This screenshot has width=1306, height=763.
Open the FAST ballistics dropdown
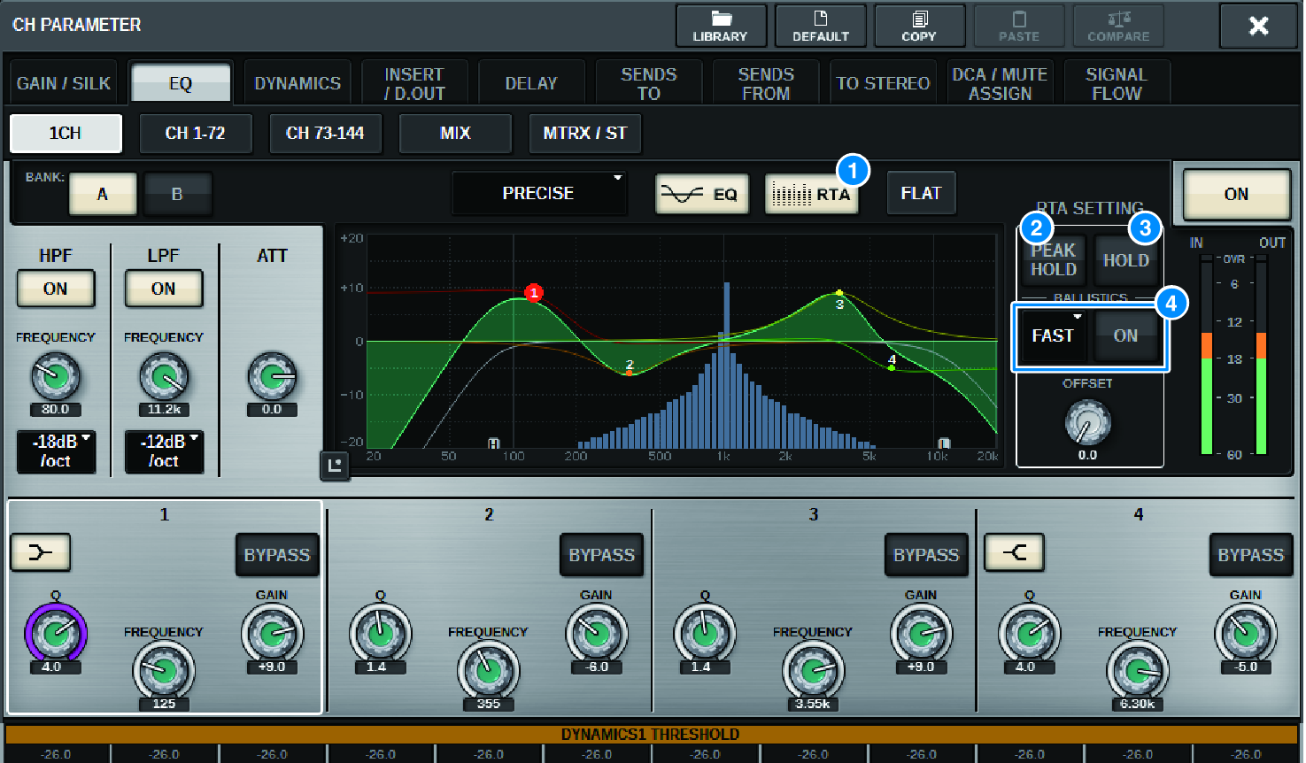pyautogui.click(x=1053, y=335)
